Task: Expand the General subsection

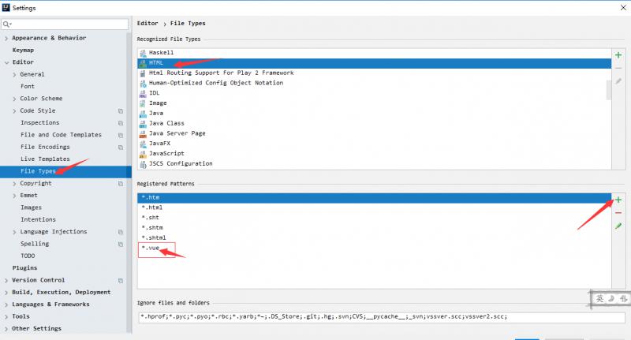Action: [x=14, y=75]
